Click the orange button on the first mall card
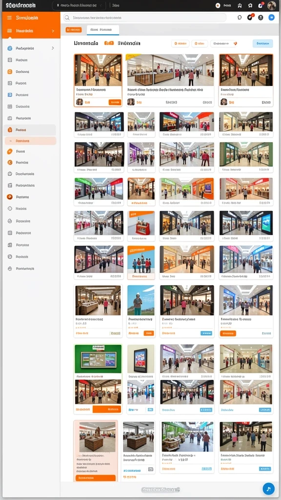Image resolution: width=281 pixels, height=500 pixels. 115,102
